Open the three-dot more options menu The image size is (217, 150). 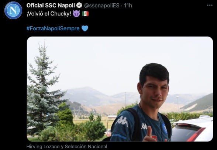(210, 5)
